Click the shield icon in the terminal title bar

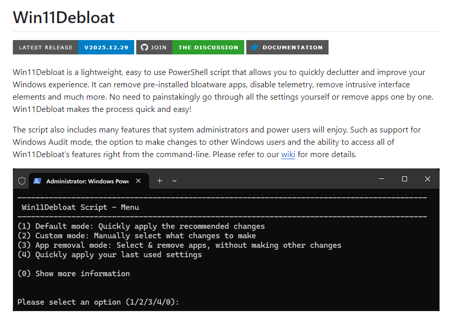click(22, 181)
